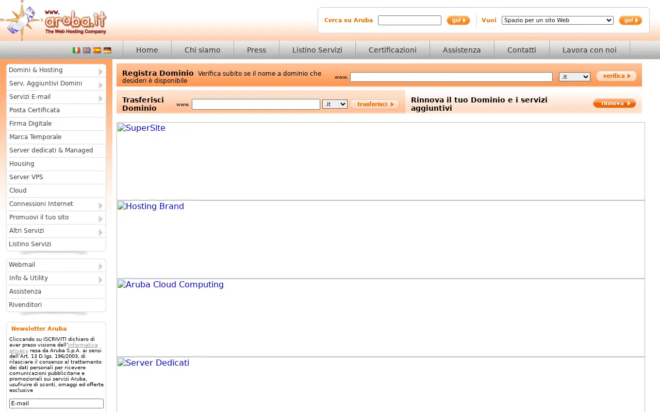Click the go button beside Cerca su Aruba
Image resolution: width=660 pixels, height=412 pixels.
click(x=458, y=21)
